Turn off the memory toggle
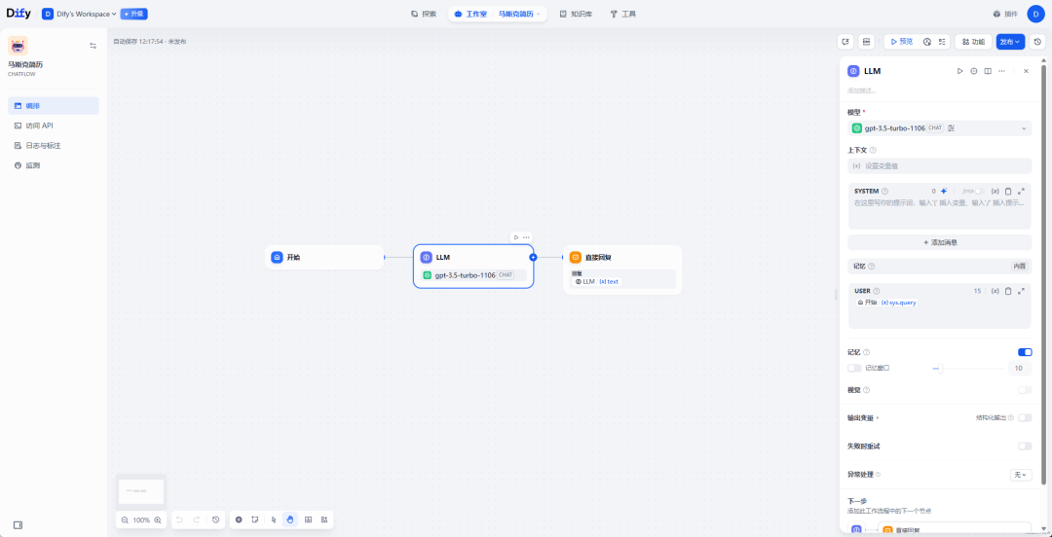 pyautogui.click(x=1025, y=352)
